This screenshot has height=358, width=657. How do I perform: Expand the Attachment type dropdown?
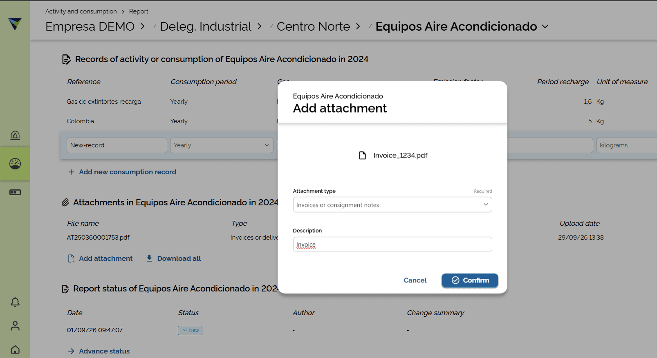pyautogui.click(x=392, y=205)
